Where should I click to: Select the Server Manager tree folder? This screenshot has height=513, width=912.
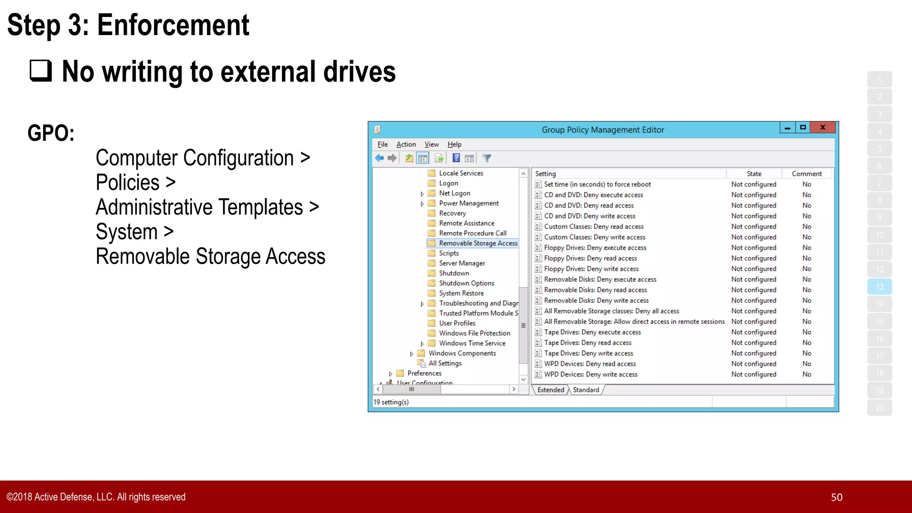coord(462,264)
